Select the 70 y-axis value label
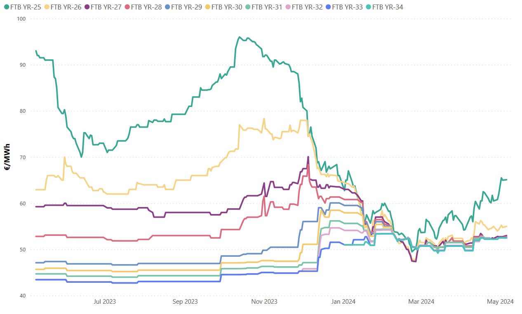The width and height of the screenshot is (522, 314). point(23,157)
